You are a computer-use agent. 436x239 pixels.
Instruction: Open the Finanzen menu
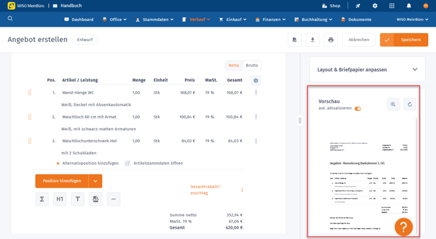pos(271,20)
